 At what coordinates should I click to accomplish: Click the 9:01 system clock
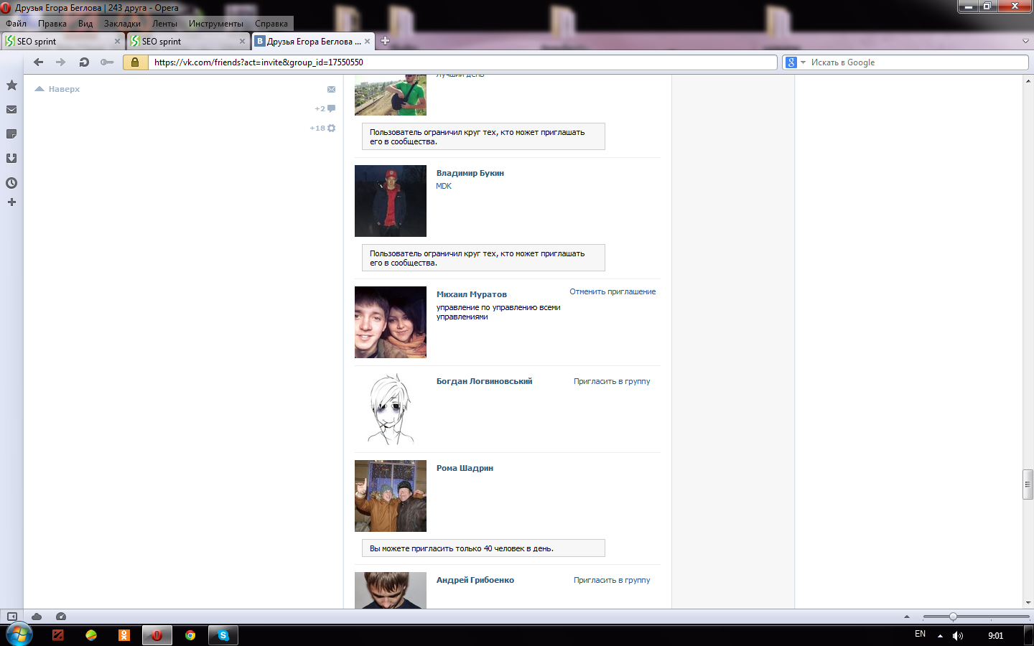point(995,636)
